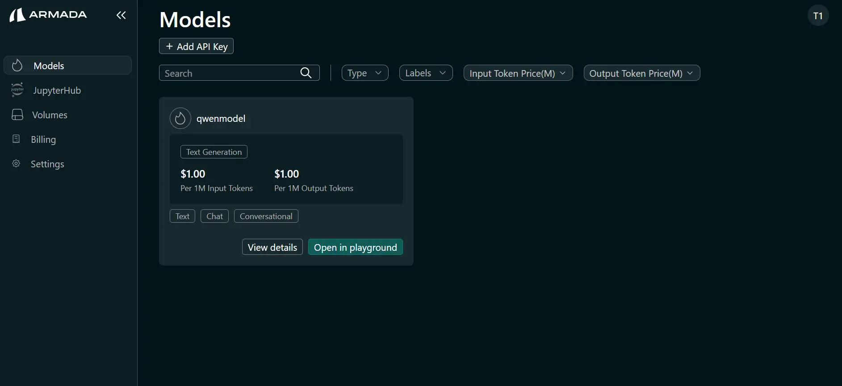Click the Per 1M Input Tokens text
The height and width of the screenshot is (386, 842).
pos(217,188)
